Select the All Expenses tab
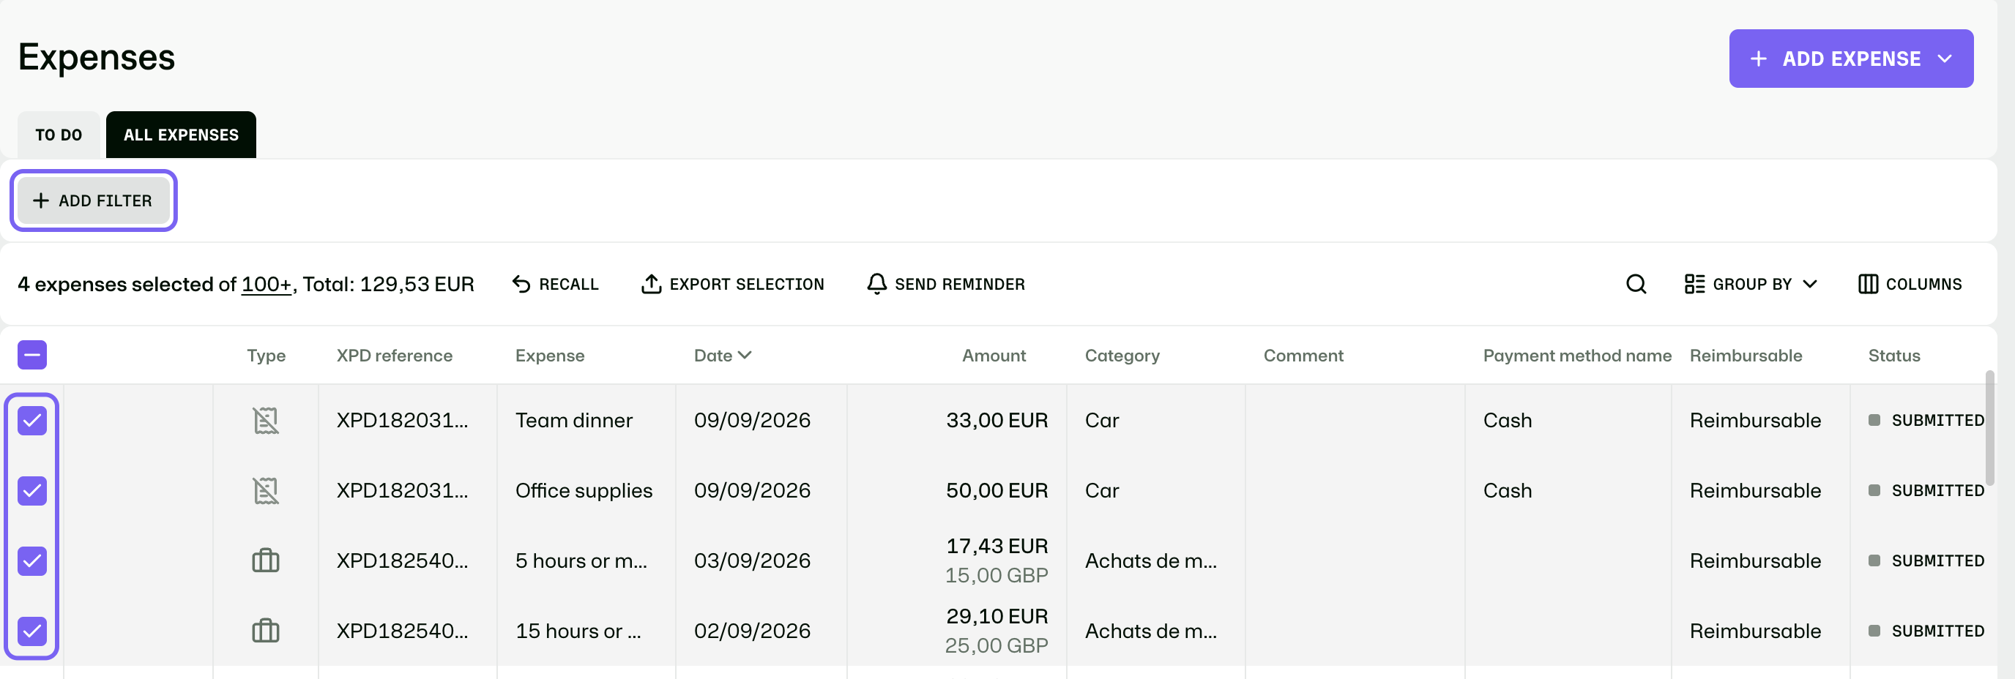This screenshot has width=2015, height=679. click(x=181, y=135)
